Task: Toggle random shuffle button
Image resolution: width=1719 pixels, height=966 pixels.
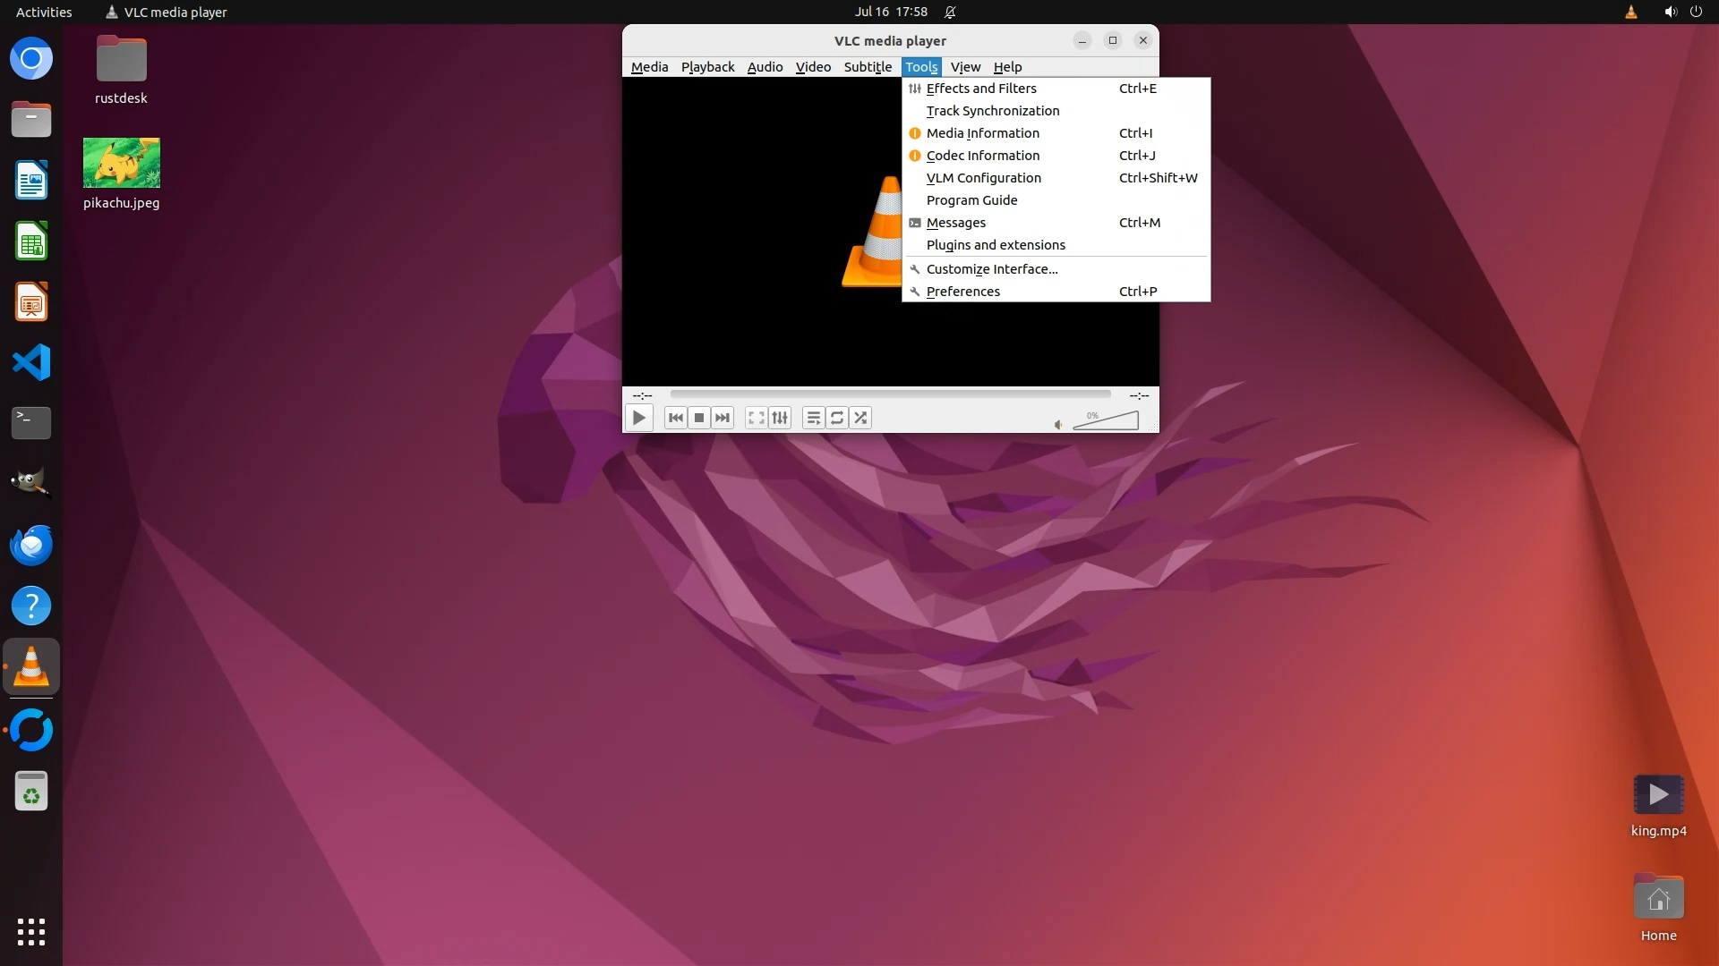Action: pyautogui.click(x=860, y=418)
